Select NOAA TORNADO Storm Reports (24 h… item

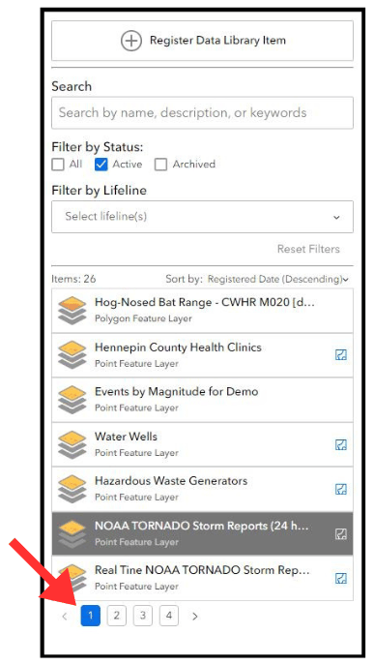[202, 534]
